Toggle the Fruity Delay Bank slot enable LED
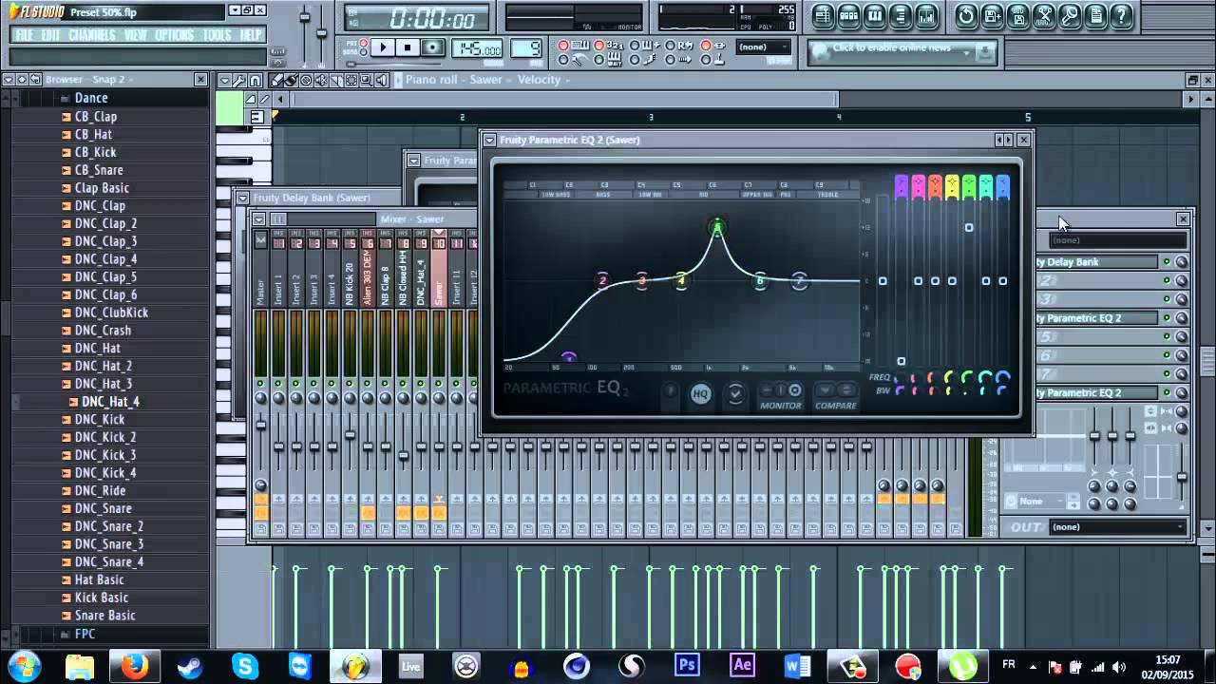1216x684 pixels. pyautogui.click(x=1167, y=262)
